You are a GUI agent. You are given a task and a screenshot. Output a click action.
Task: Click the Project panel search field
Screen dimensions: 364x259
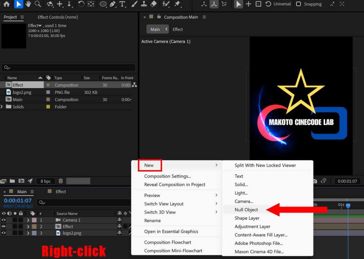[69, 67]
